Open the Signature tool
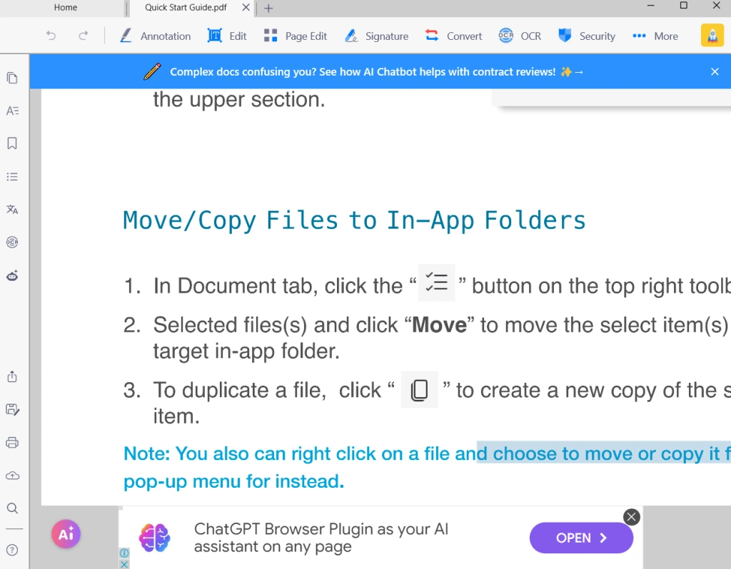Viewport: 731px width, 569px height. click(x=377, y=36)
